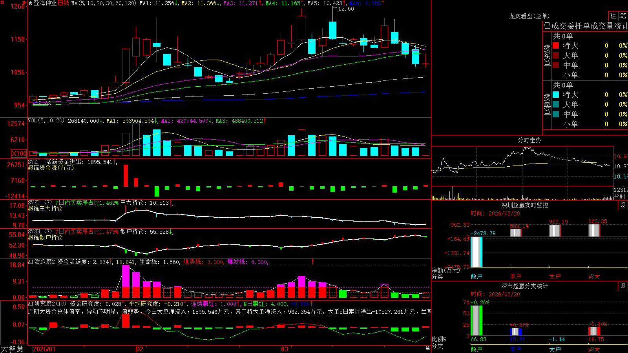Viewport: 628px width, 353px height.
Task: Click the 02 month marker on the time axis
Action: pos(139,349)
